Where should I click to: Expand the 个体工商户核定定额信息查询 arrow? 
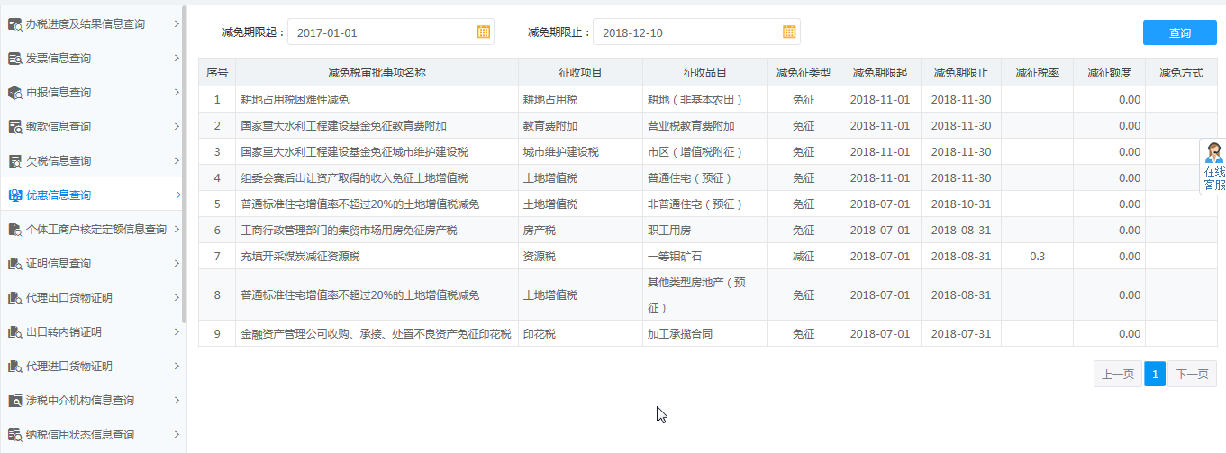[177, 230]
